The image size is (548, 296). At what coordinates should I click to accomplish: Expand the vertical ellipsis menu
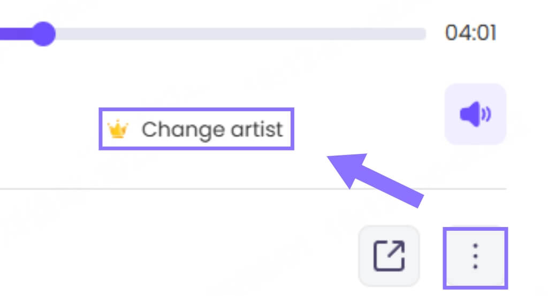click(475, 258)
